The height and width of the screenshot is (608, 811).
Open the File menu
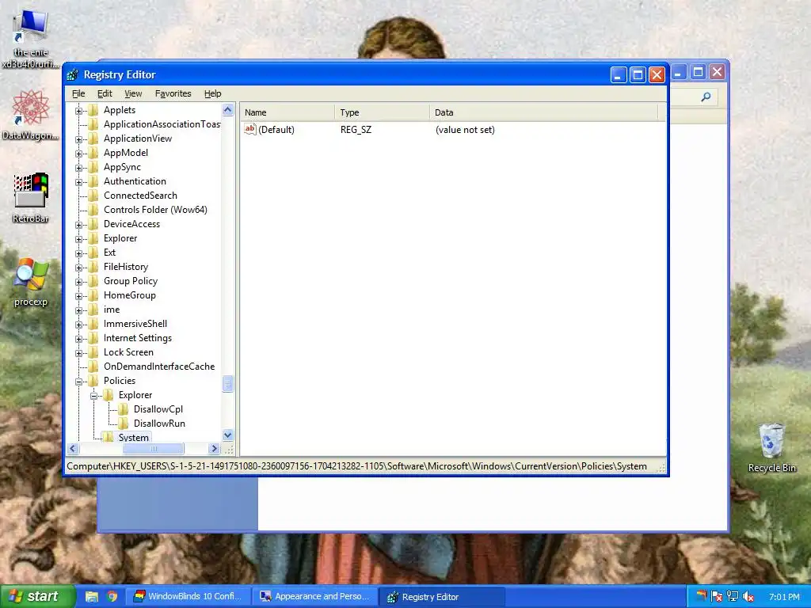coord(78,93)
